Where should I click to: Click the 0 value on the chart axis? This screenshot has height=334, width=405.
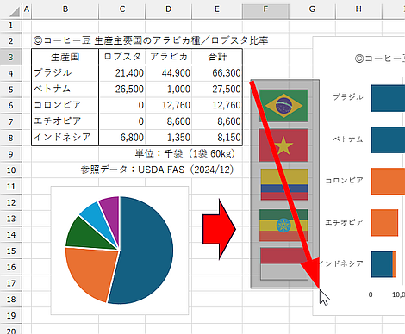pos(371,294)
